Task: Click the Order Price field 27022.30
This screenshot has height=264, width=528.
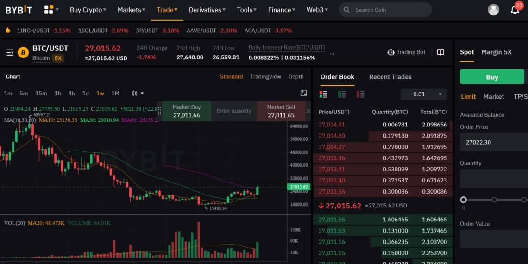Action: (x=494, y=142)
